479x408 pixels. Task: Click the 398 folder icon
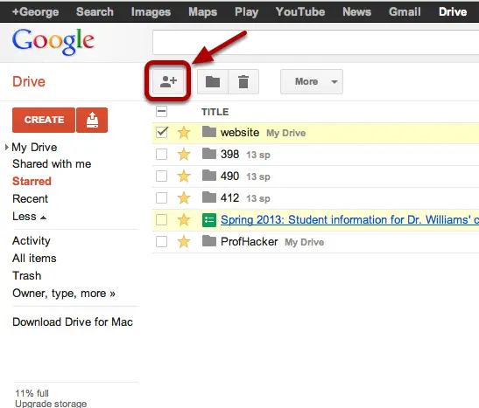(209, 154)
